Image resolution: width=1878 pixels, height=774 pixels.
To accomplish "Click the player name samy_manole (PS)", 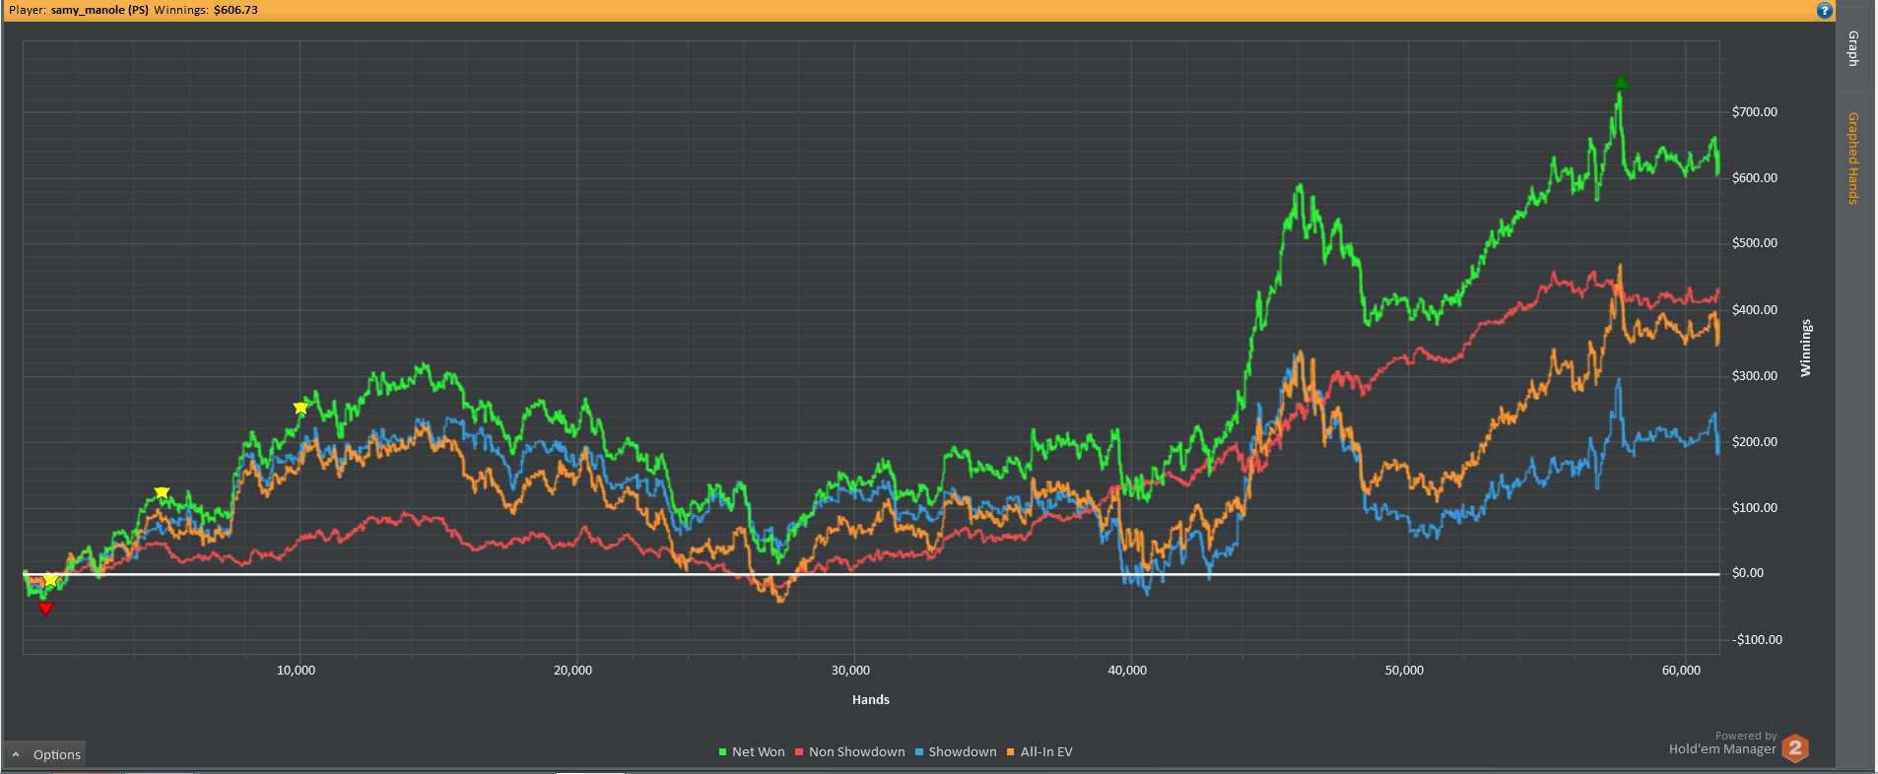I will [100, 10].
